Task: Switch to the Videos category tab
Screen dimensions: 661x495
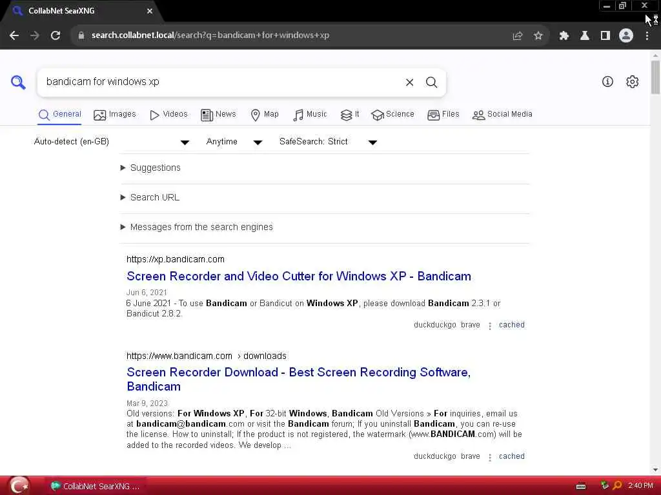Action: coord(168,115)
